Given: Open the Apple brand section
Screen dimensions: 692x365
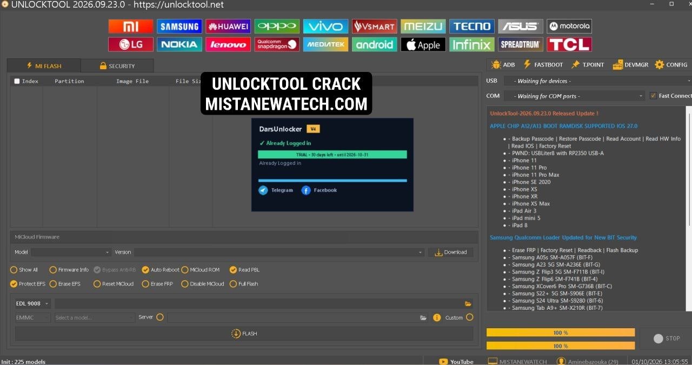Looking at the screenshot, I should pos(423,44).
